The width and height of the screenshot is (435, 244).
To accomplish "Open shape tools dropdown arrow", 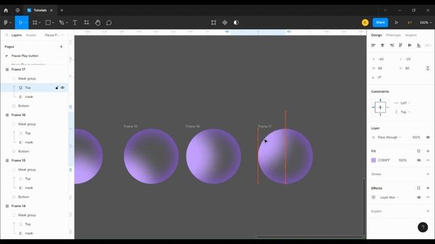I will click(x=53, y=22).
